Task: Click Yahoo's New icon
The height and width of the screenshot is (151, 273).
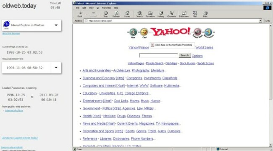Action: click(x=133, y=33)
